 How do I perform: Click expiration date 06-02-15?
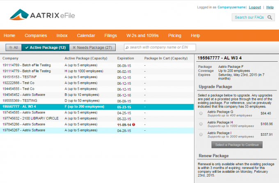click(124, 72)
